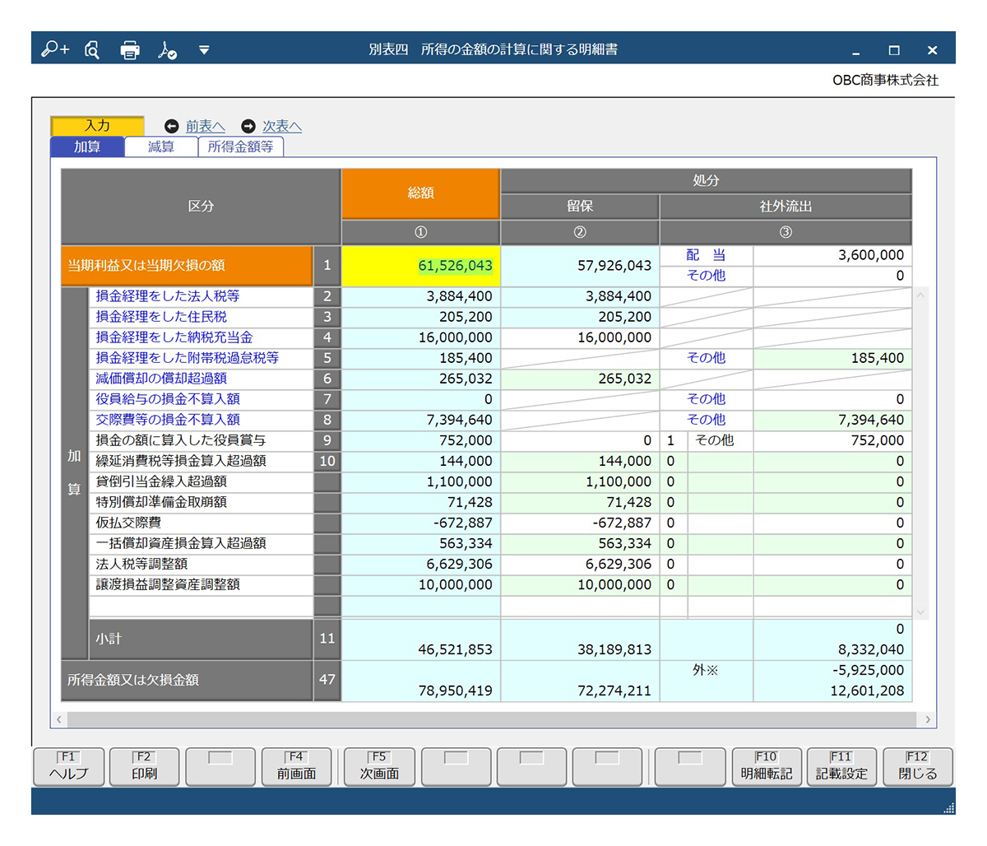
Task: Open 損金経理をした法人税等 link
Action: click(168, 296)
